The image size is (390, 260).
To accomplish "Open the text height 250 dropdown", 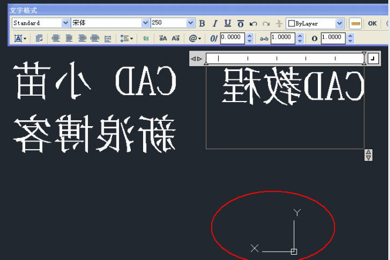I will pyautogui.click(x=191, y=23).
